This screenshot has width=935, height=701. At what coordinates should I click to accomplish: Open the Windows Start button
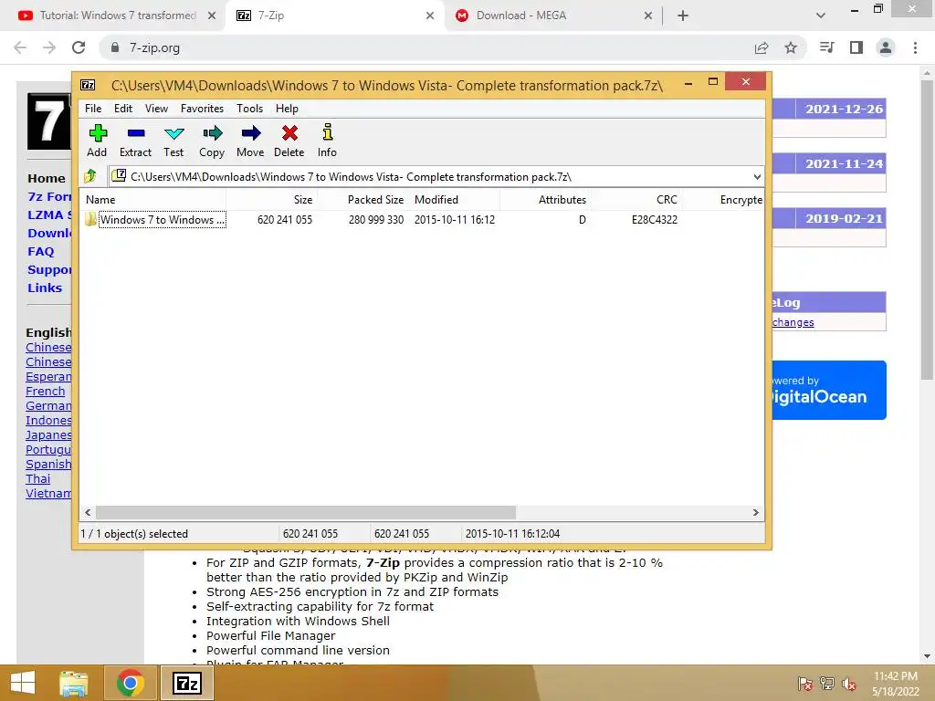pos(23,683)
